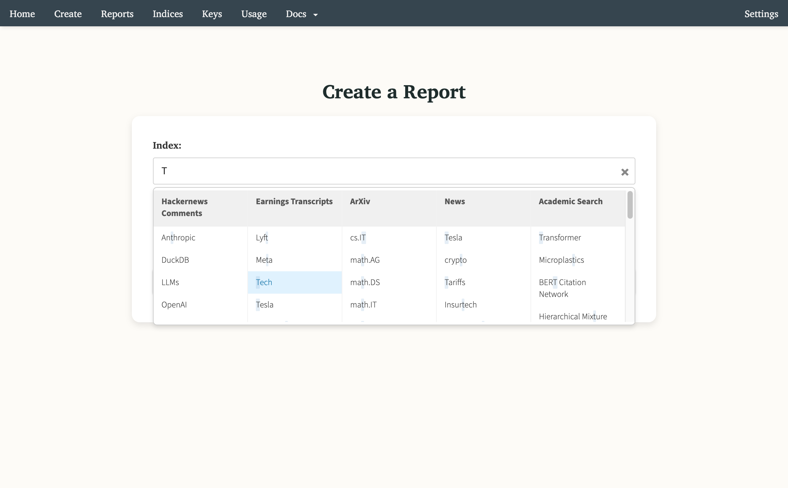Open the Reports page
Image resolution: width=788 pixels, height=488 pixels.
[x=117, y=14]
